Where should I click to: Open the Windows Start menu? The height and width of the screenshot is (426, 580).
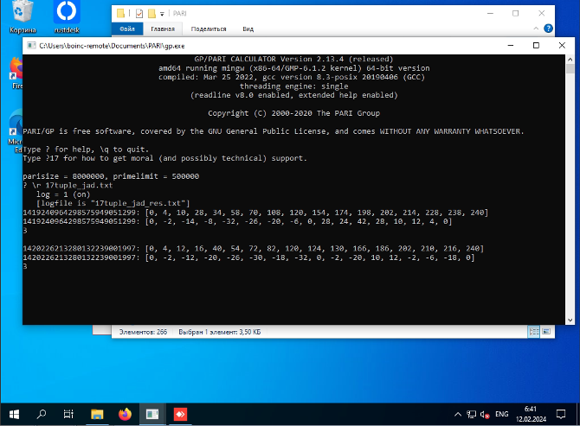(x=14, y=414)
